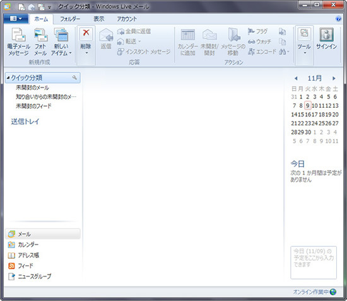The height and width of the screenshot is (301, 347).
Task: Switch to the フォルダー tab
Action: click(x=70, y=19)
